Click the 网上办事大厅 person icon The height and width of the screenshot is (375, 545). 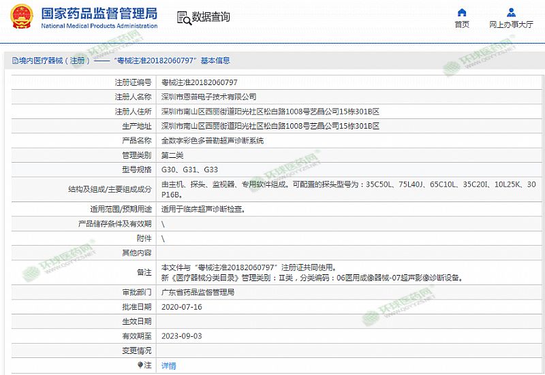(511, 12)
